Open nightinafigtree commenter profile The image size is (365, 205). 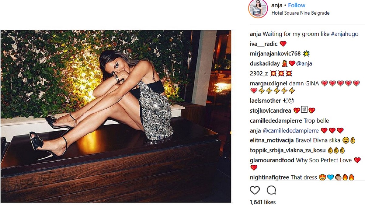[x=269, y=177]
